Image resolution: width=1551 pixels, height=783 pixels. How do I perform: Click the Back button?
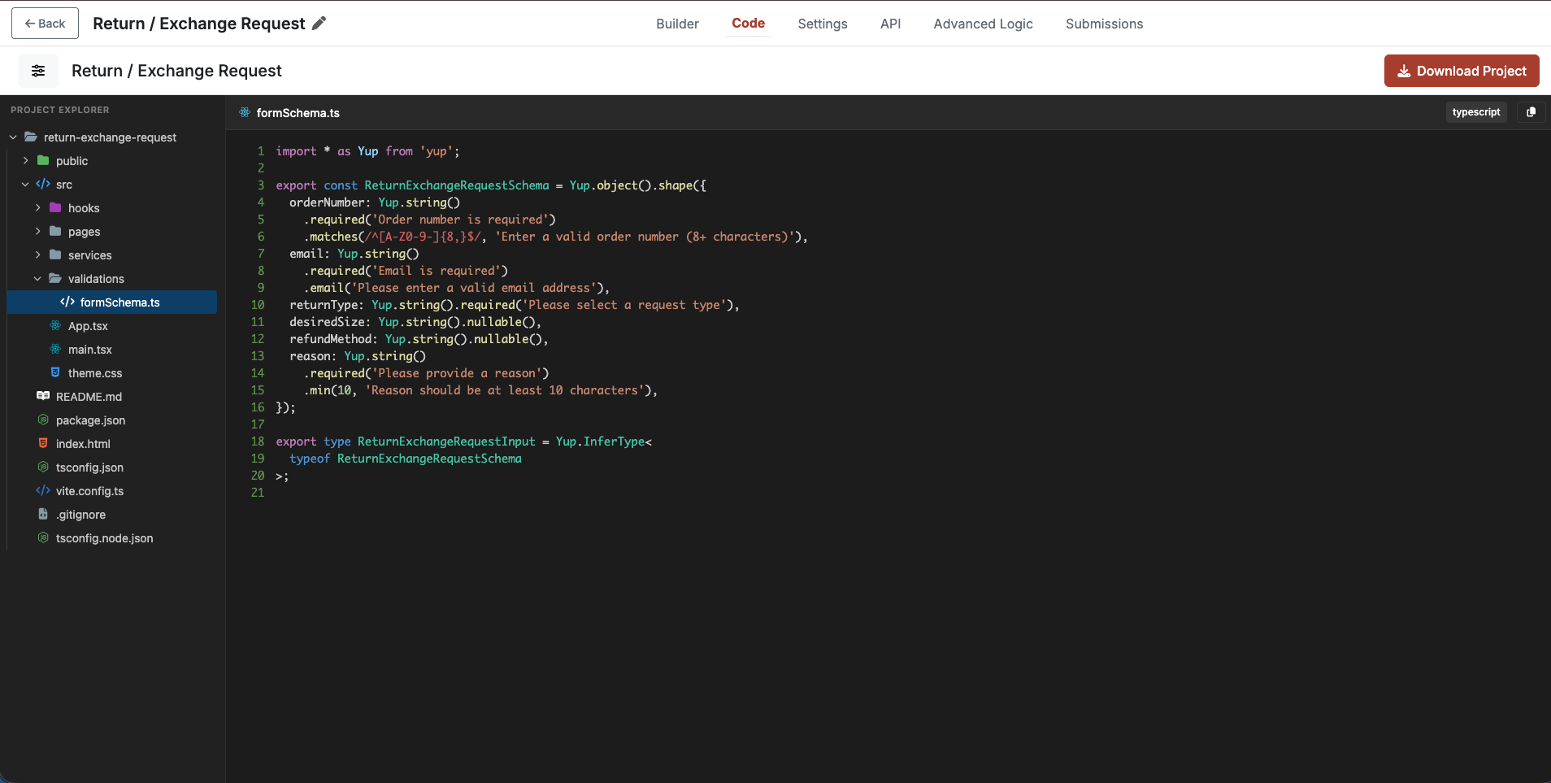[x=45, y=23]
